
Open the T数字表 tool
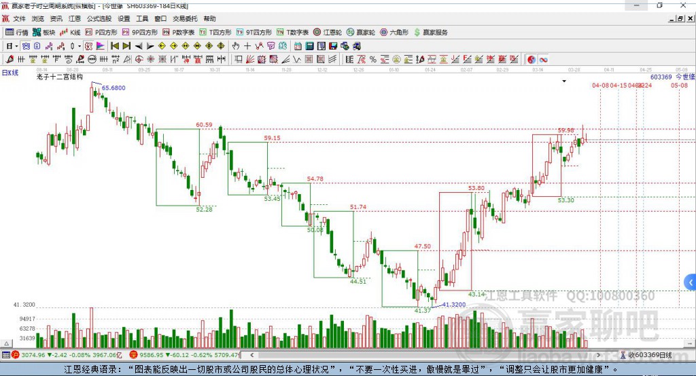(x=292, y=33)
